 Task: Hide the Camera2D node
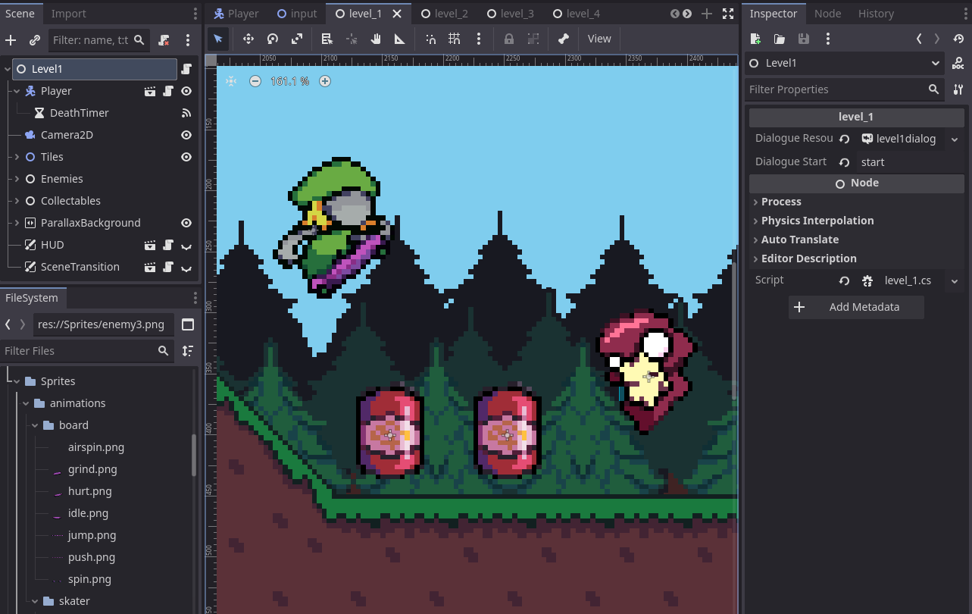[186, 134]
